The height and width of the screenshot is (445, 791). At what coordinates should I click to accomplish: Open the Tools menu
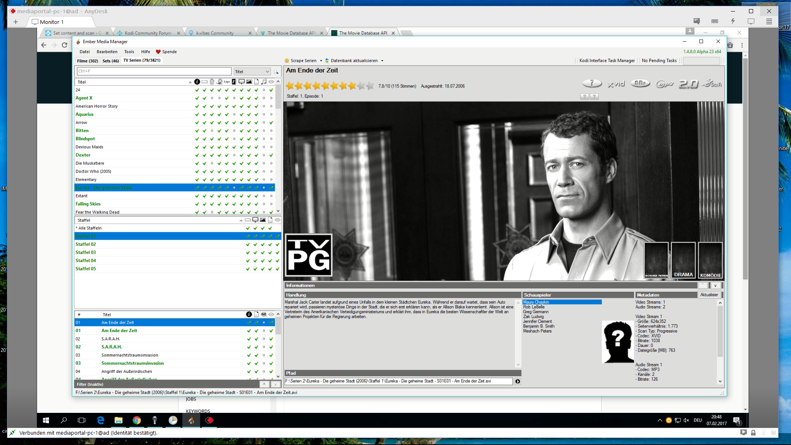129,52
